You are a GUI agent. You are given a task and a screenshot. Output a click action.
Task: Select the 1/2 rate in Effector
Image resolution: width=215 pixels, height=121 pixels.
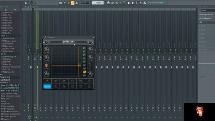[x=84, y=65]
